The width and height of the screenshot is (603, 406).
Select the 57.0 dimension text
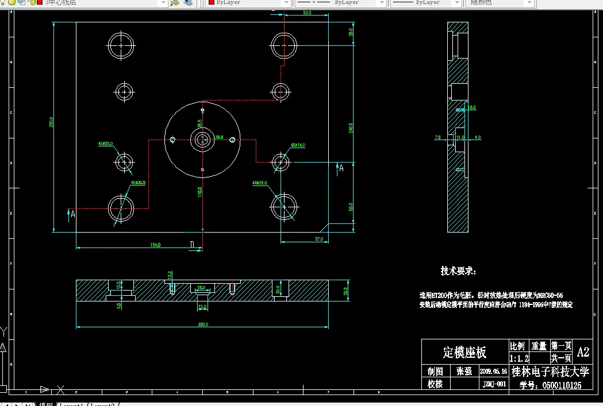click(319, 239)
